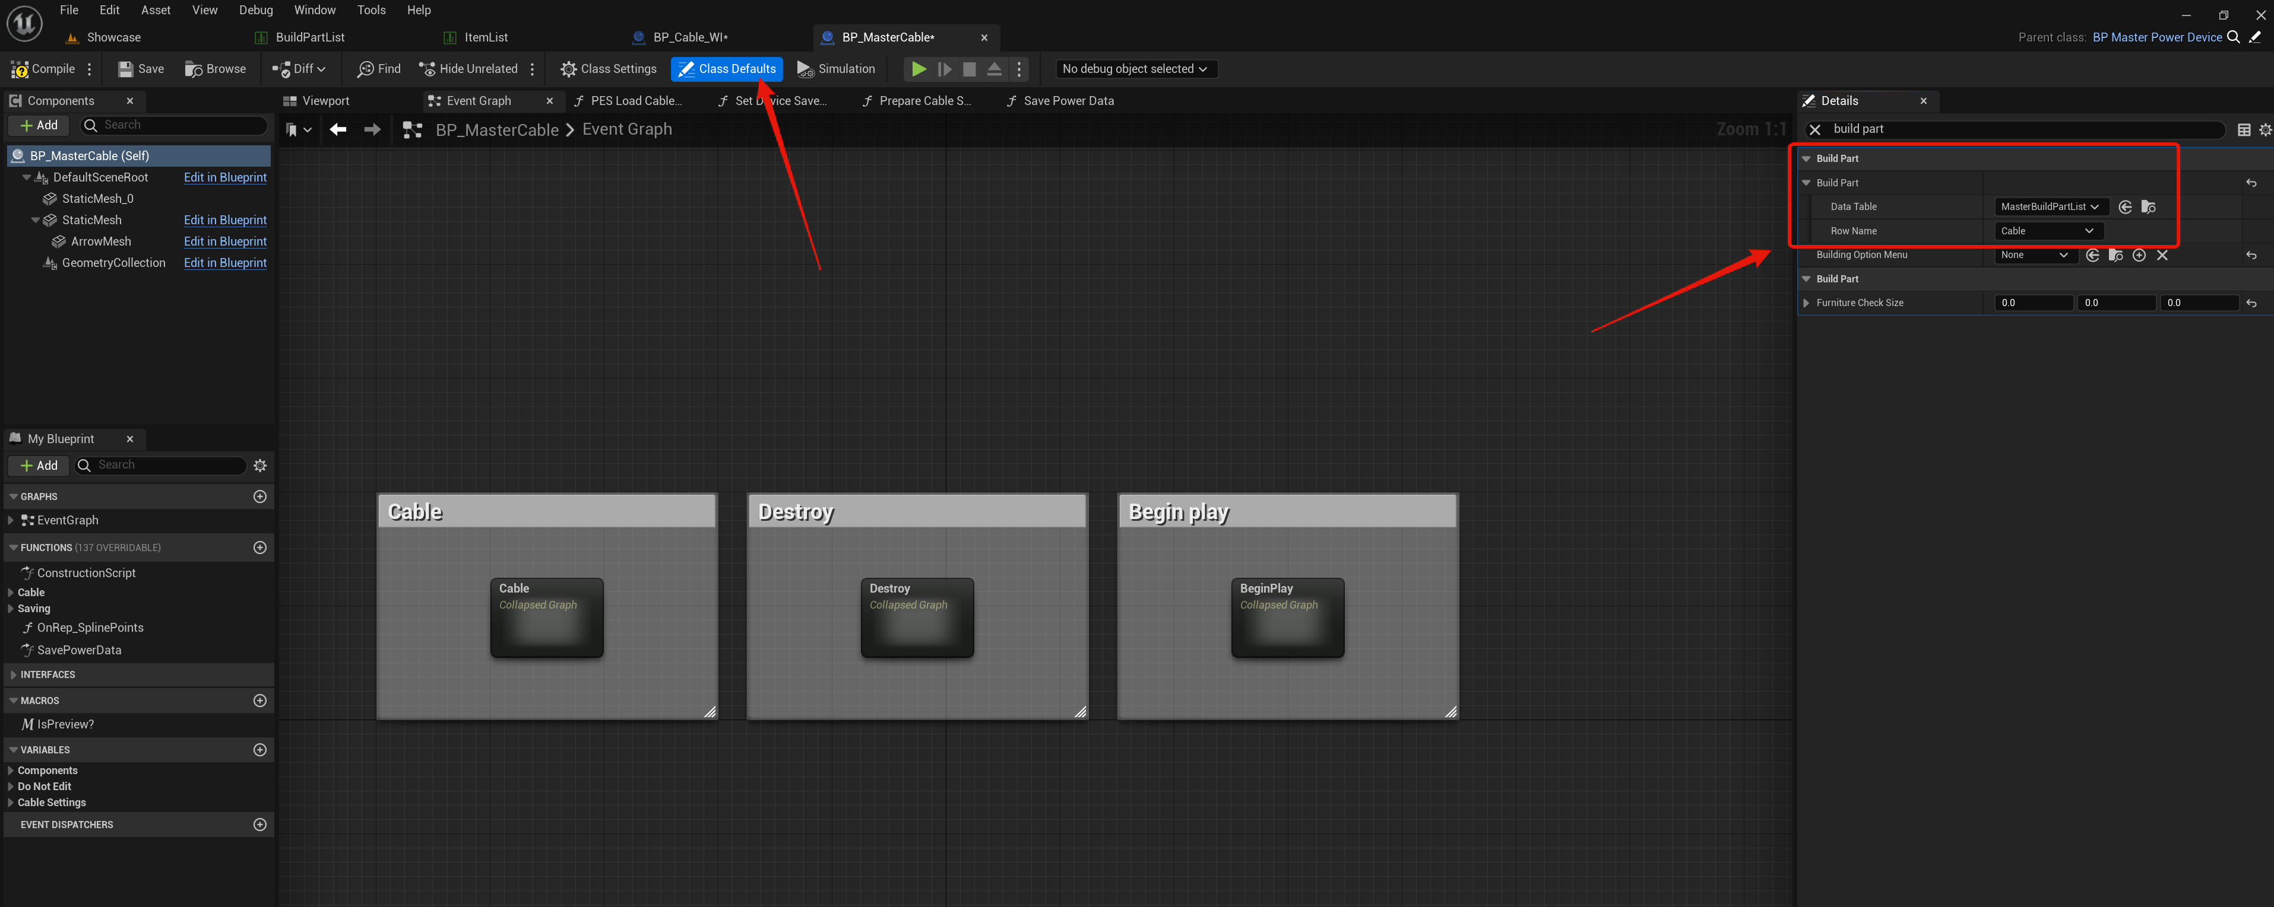Clear the build part search field
The width and height of the screenshot is (2274, 907).
pyautogui.click(x=1815, y=130)
